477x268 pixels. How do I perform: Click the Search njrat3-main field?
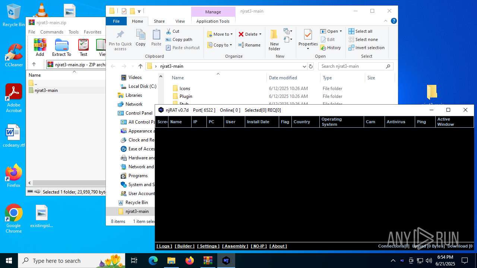pos(356,66)
